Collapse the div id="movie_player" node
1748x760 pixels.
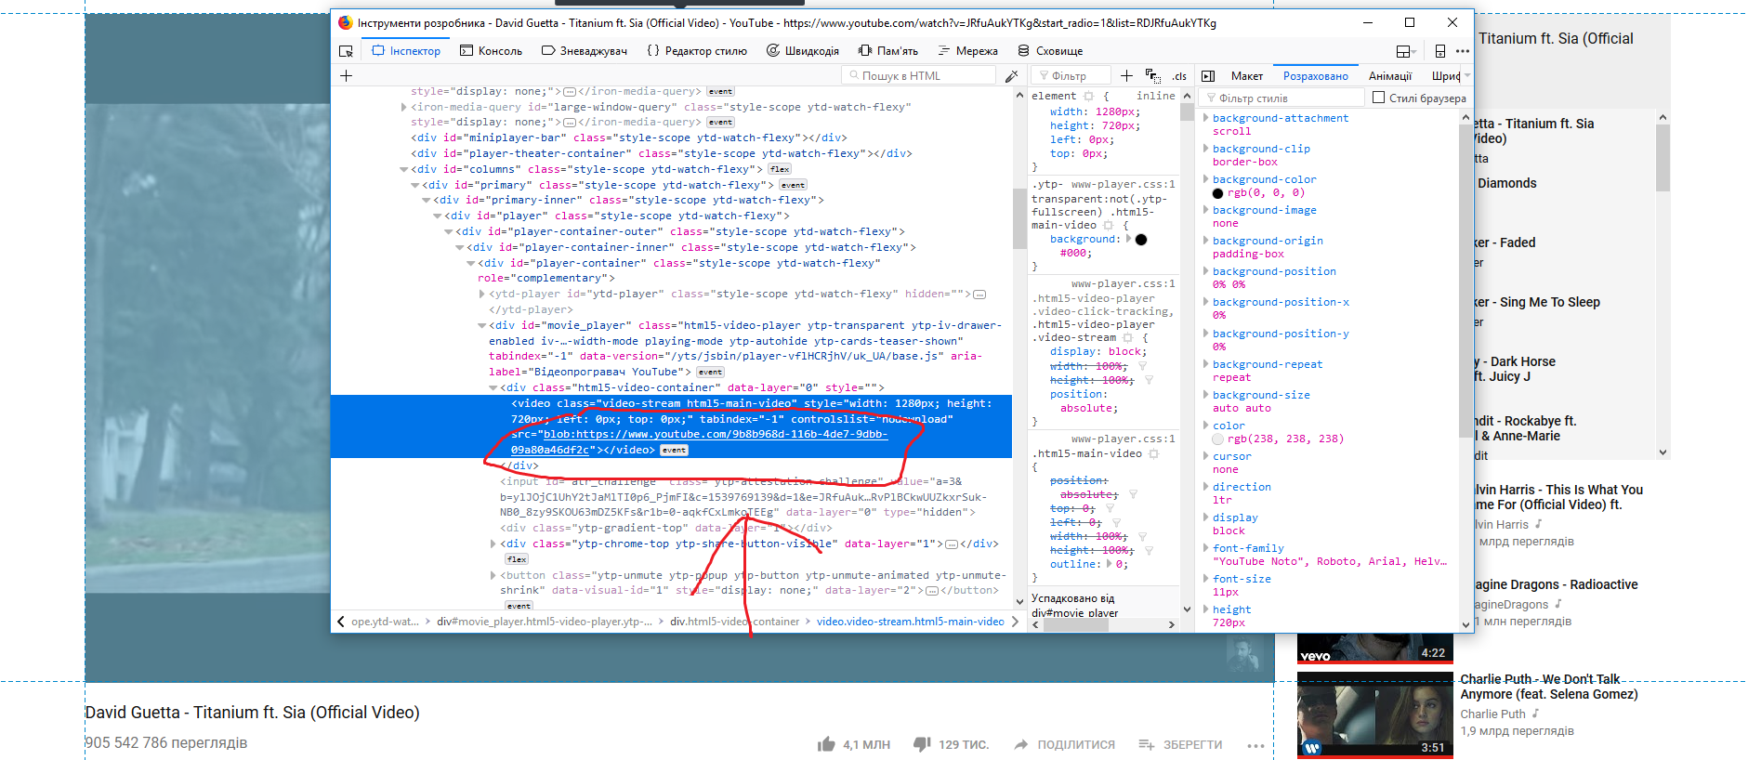pyautogui.click(x=481, y=325)
